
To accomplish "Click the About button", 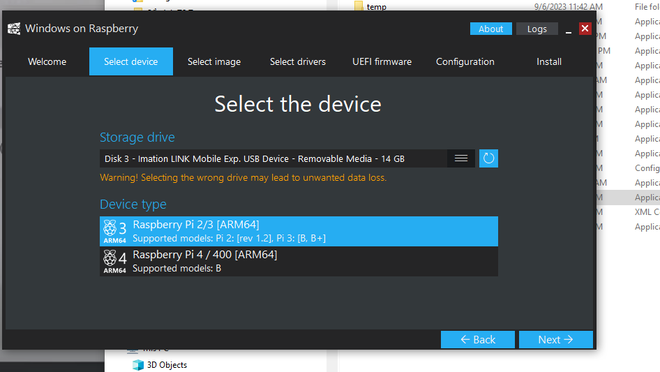I will 490,29.
